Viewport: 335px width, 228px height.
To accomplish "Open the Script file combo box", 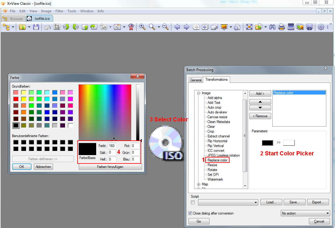I will pyautogui.click(x=228, y=202).
